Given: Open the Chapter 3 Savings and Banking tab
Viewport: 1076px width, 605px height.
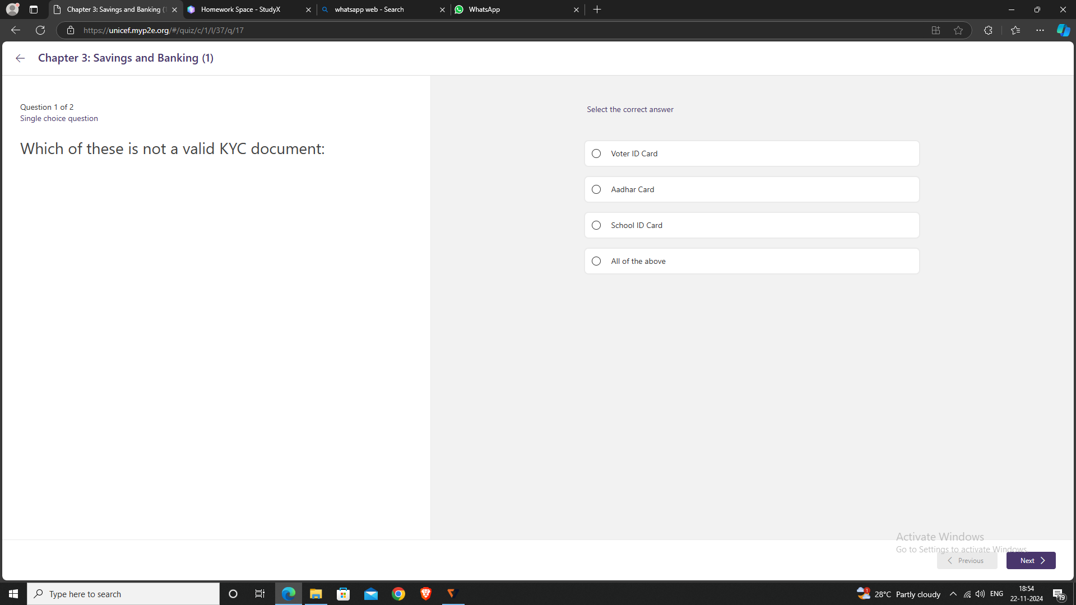Looking at the screenshot, I should [x=114, y=9].
